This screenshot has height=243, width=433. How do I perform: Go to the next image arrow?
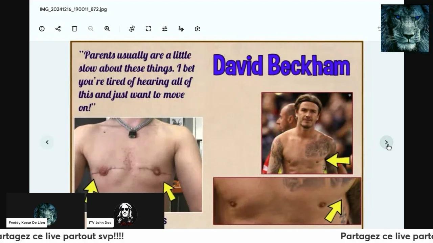click(x=386, y=142)
